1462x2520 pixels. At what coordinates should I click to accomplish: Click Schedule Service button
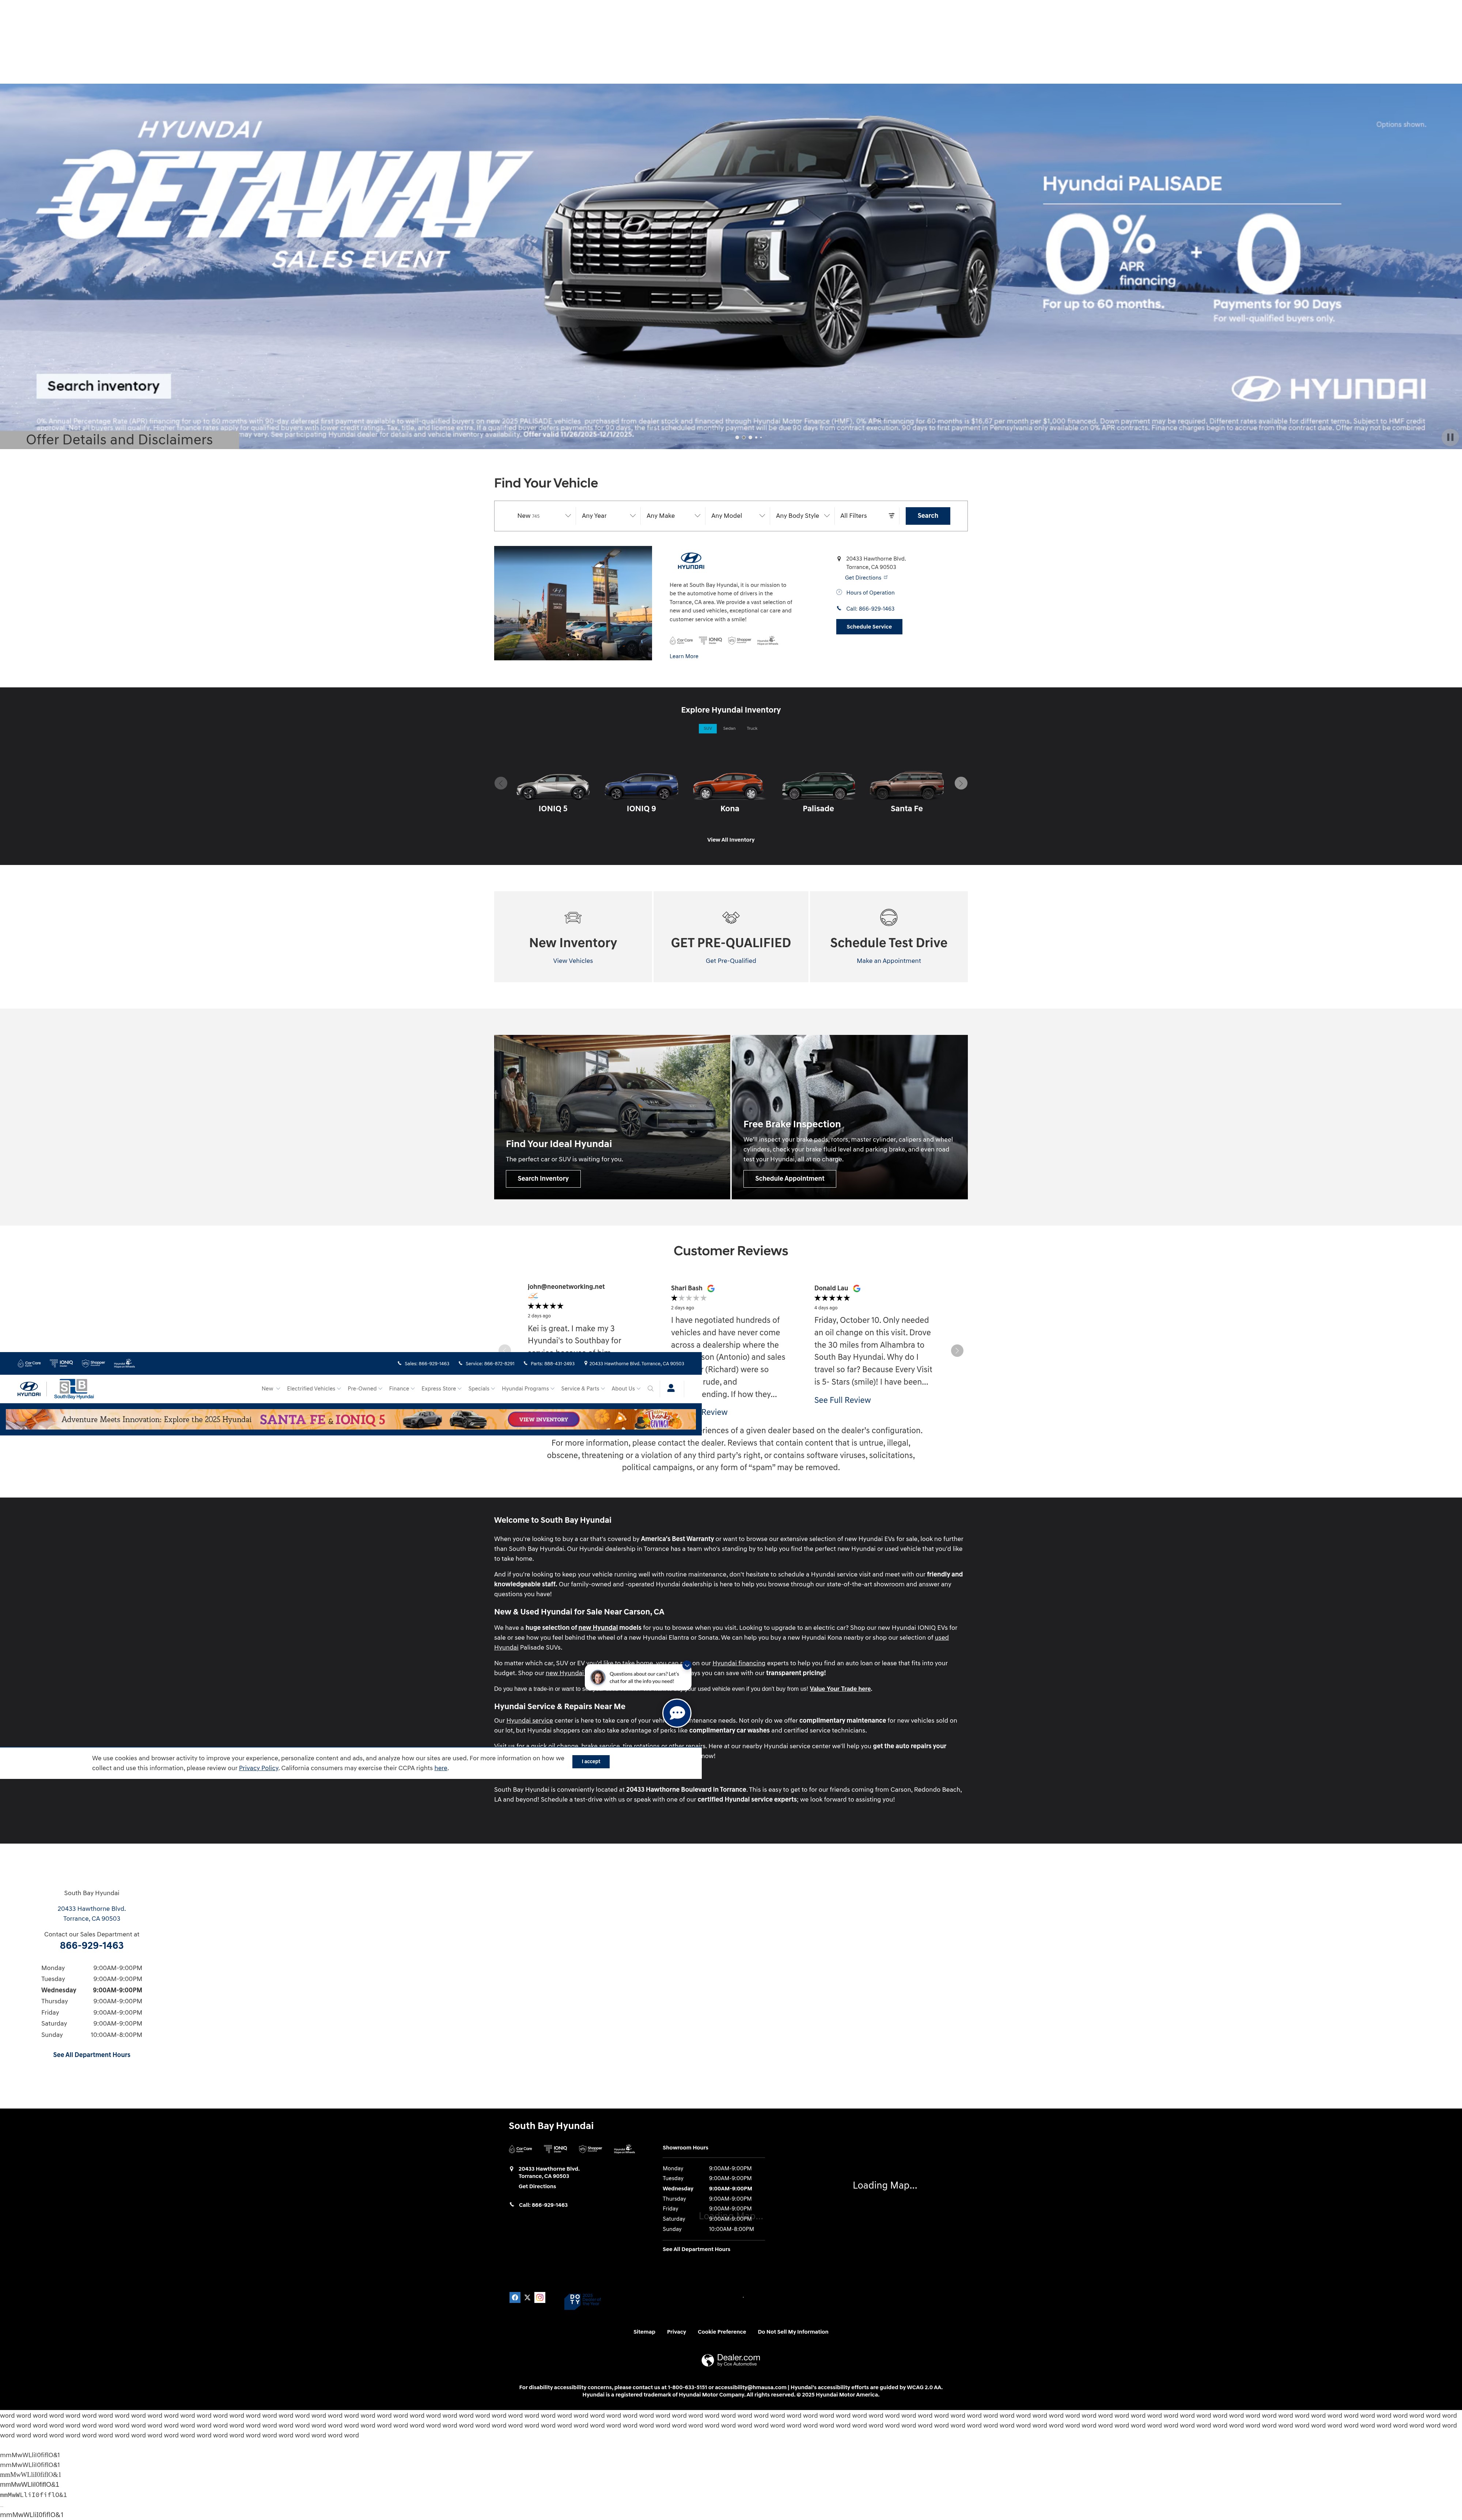coord(869,627)
